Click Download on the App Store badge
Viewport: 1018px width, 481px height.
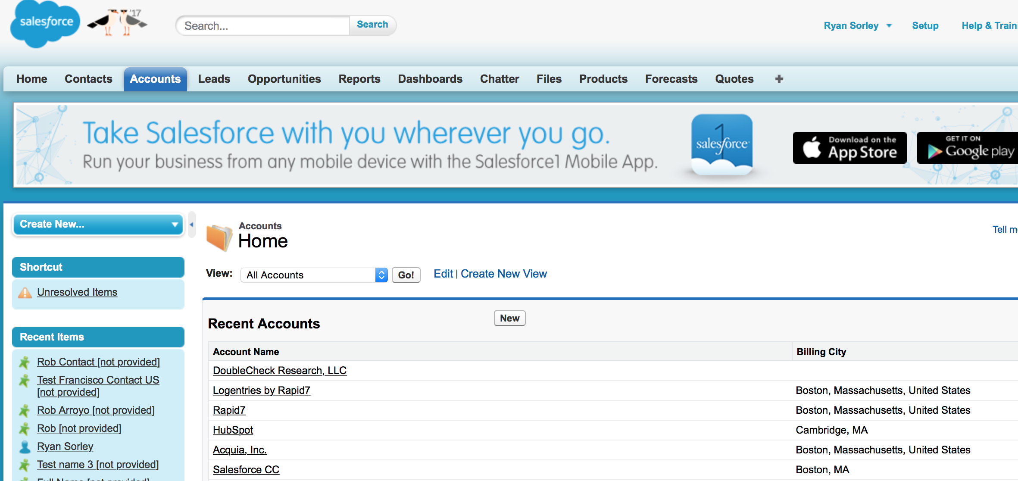coord(849,148)
